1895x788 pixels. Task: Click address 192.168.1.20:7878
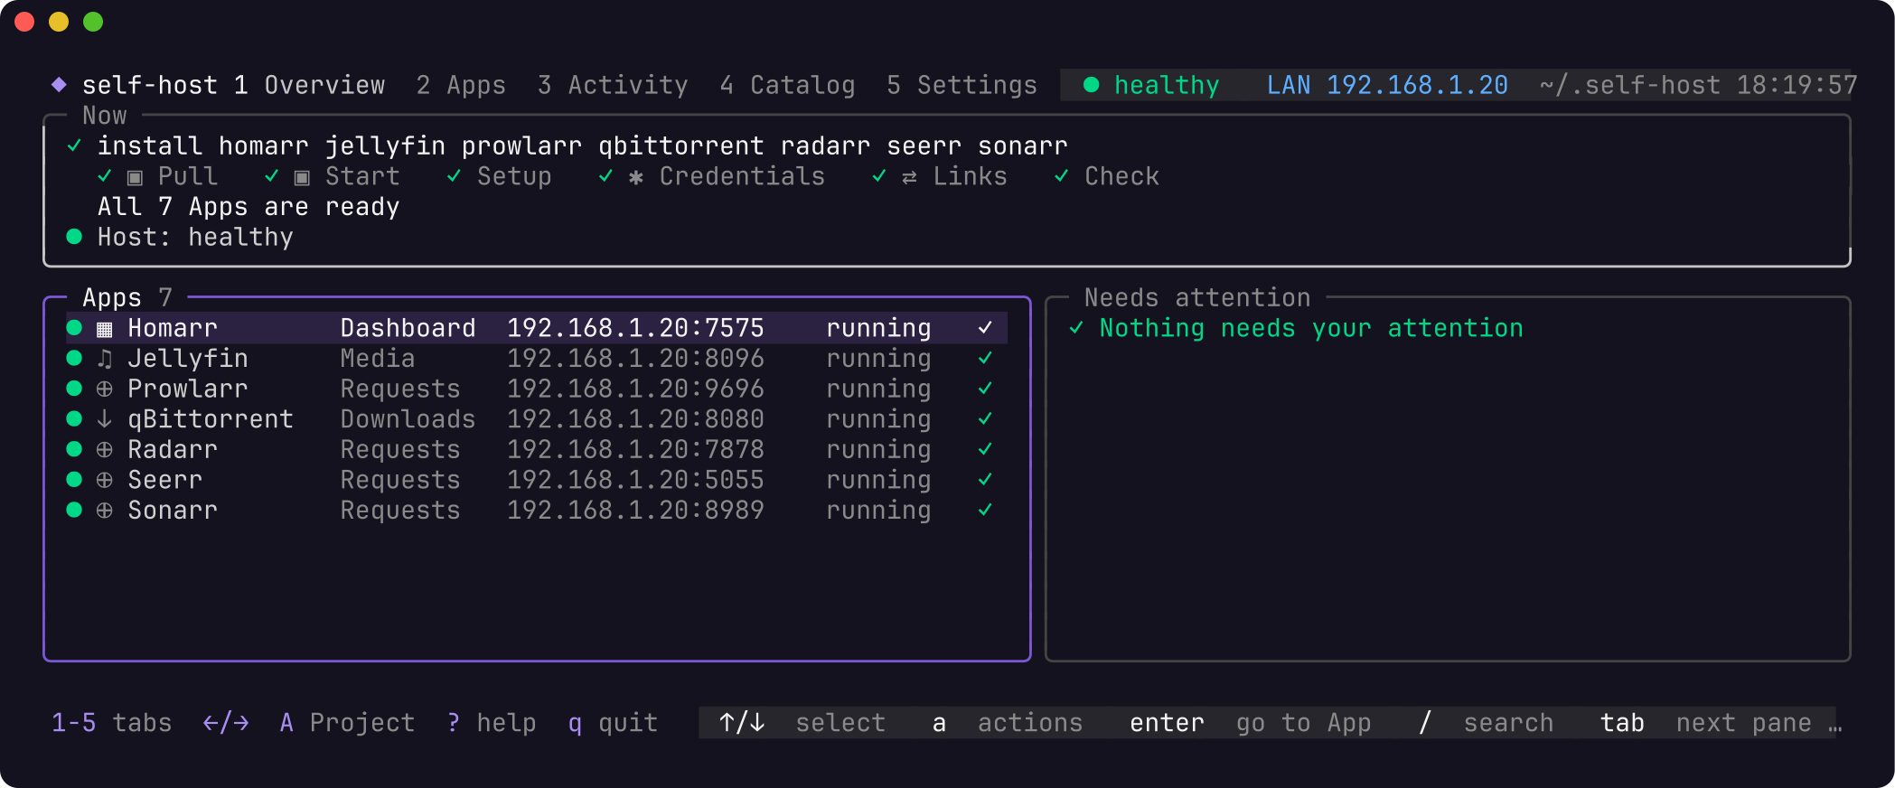tap(635, 449)
